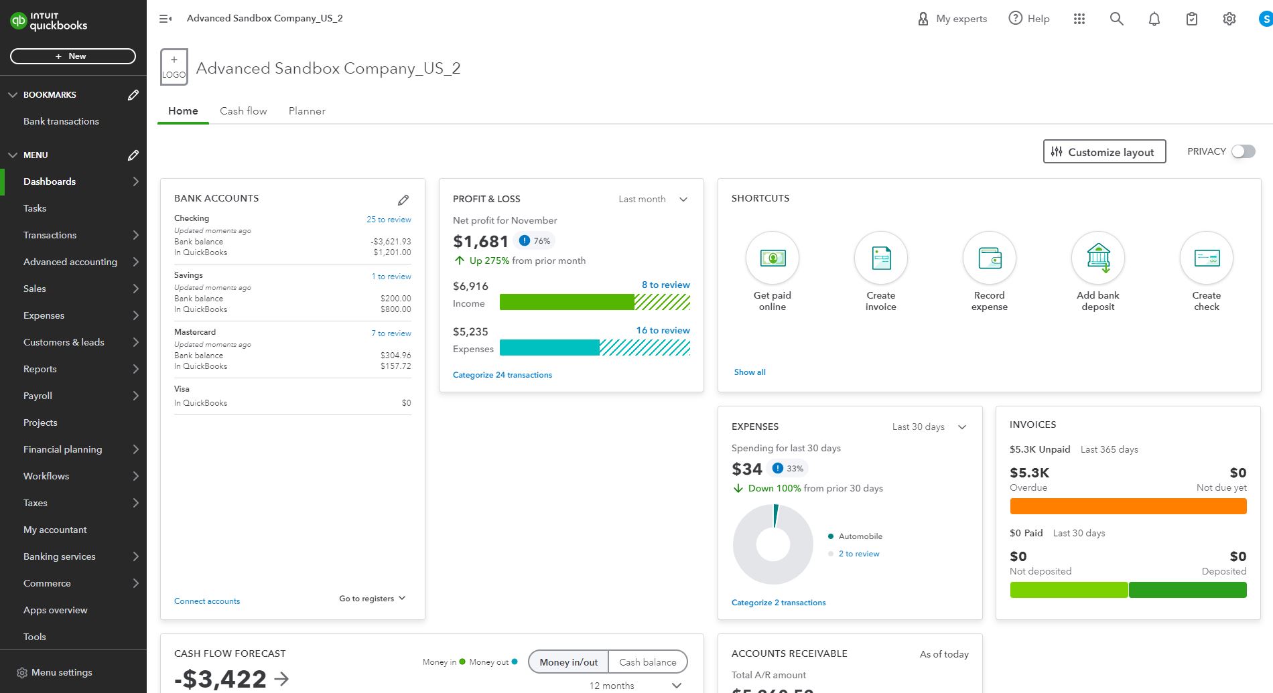The height and width of the screenshot is (693, 1273).
Task: Select Money in/out view
Action: coord(568,662)
